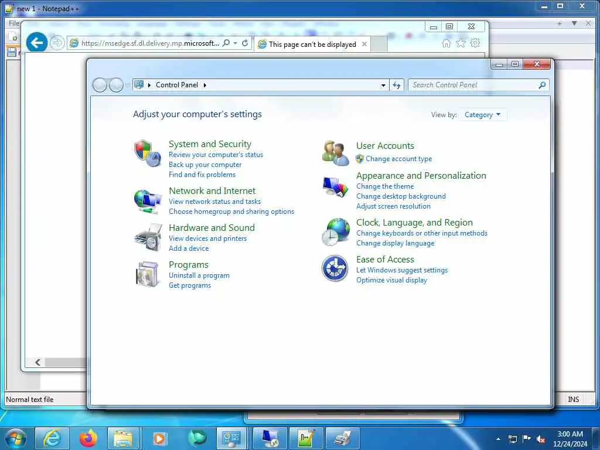The width and height of the screenshot is (600, 450).
Task: Launch Internet Explorer from taskbar
Action: 52,438
